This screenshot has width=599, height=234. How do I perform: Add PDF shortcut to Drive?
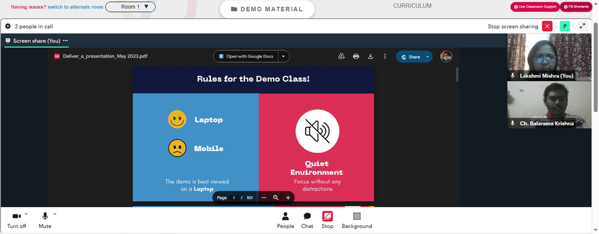[342, 56]
